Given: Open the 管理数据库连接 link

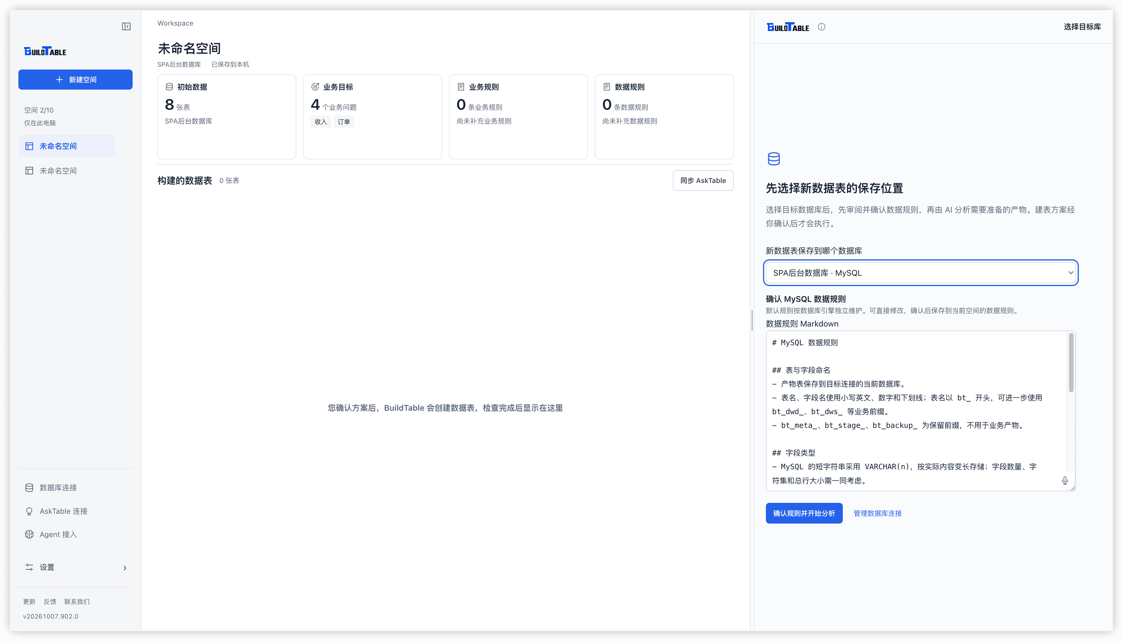Looking at the screenshot, I should tap(877, 513).
